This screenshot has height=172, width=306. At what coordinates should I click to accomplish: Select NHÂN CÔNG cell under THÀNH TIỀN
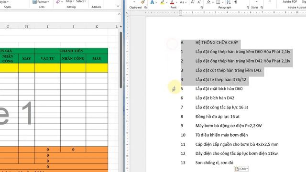(x=73, y=58)
